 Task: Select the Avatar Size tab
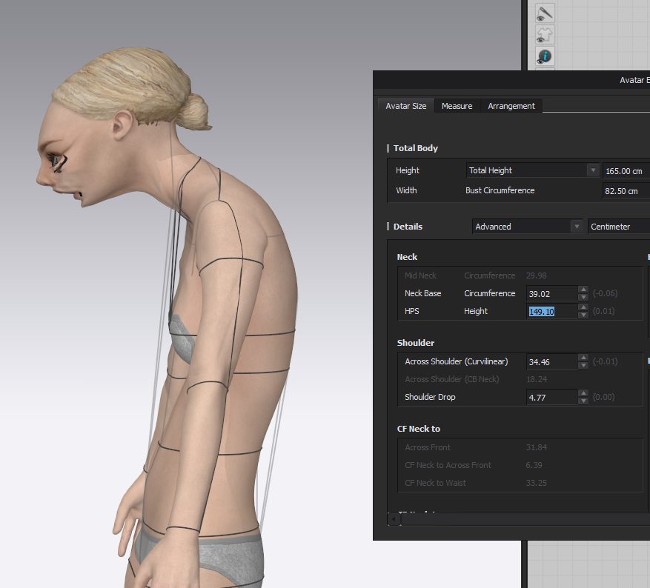coord(405,106)
